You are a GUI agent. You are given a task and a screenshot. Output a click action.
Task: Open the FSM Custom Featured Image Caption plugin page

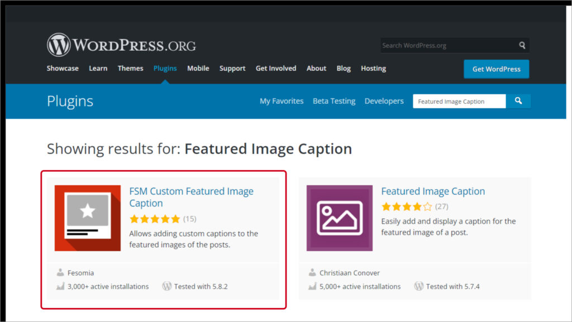point(192,197)
